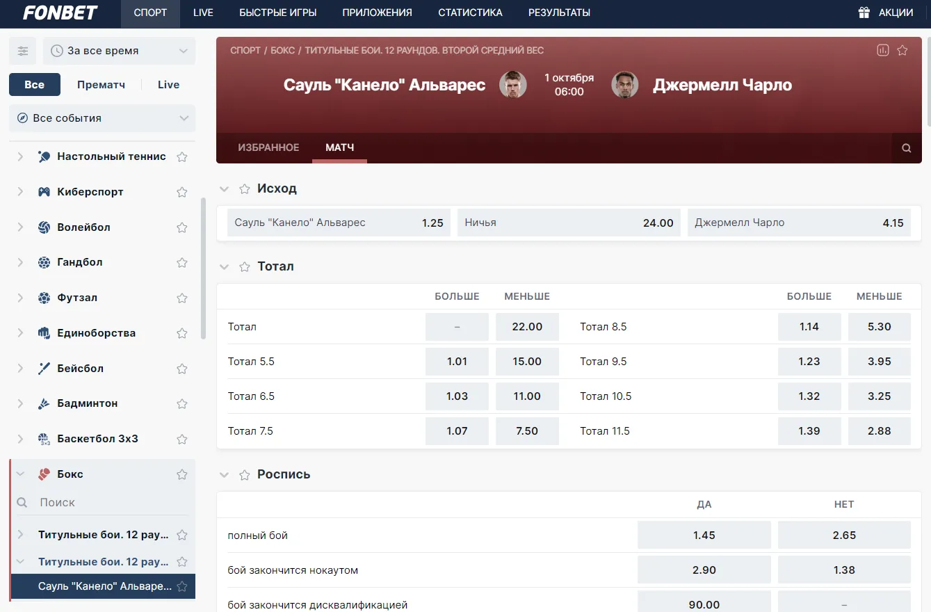
Task: Click the Баскетбол 3x3 icon
Action: point(44,439)
